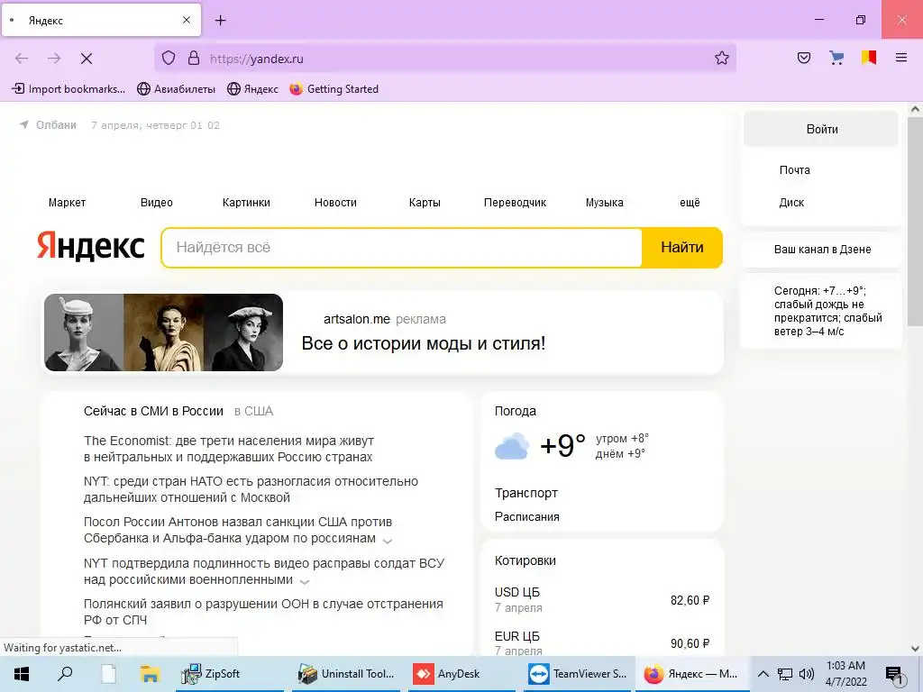Image resolution: width=923 pixels, height=692 pixels.
Task: Click the fashion models ad image
Action: 164,332
